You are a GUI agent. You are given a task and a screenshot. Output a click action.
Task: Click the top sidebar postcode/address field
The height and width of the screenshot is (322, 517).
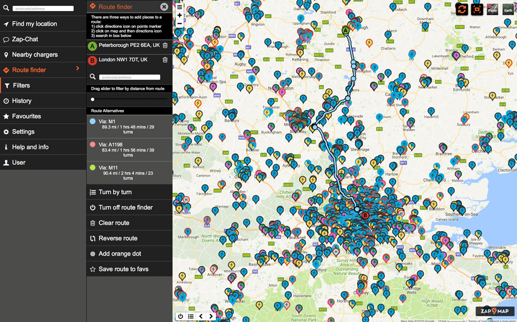point(43,8)
